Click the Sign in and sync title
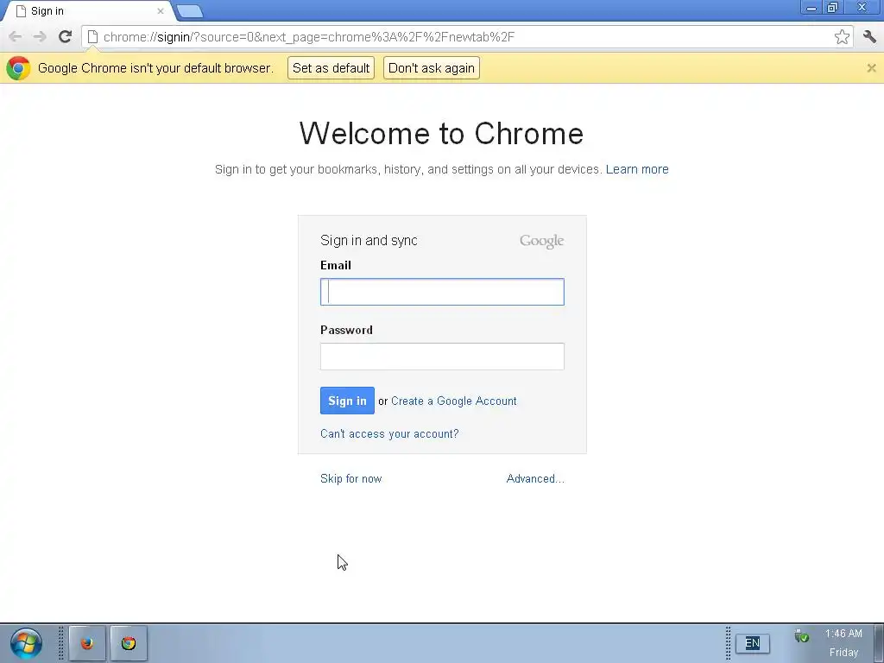The height and width of the screenshot is (663, 884). click(x=369, y=241)
